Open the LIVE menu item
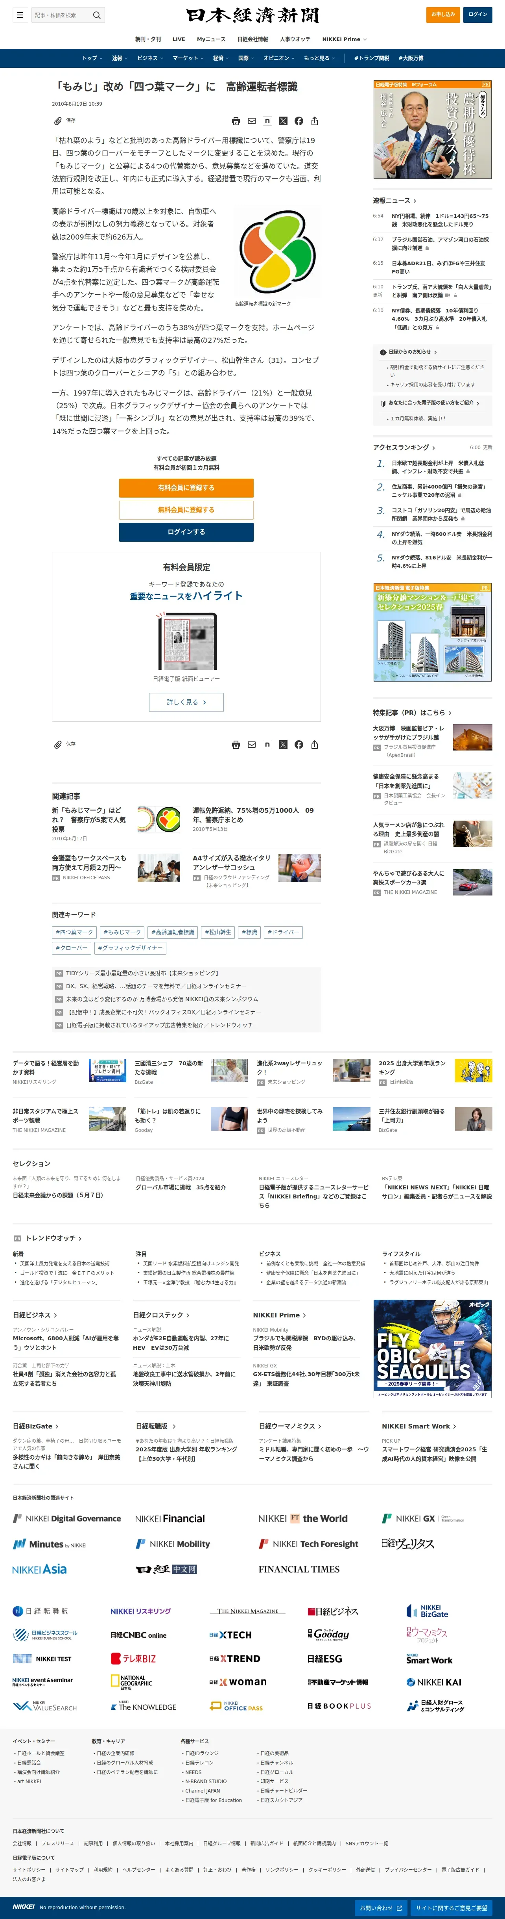The image size is (505, 1919). (x=179, y=39)
